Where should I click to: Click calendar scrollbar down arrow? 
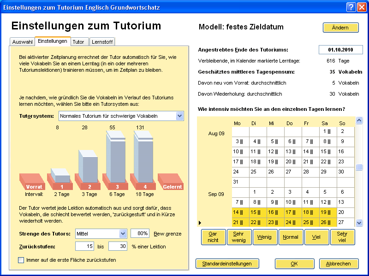[x=359, y=223]
